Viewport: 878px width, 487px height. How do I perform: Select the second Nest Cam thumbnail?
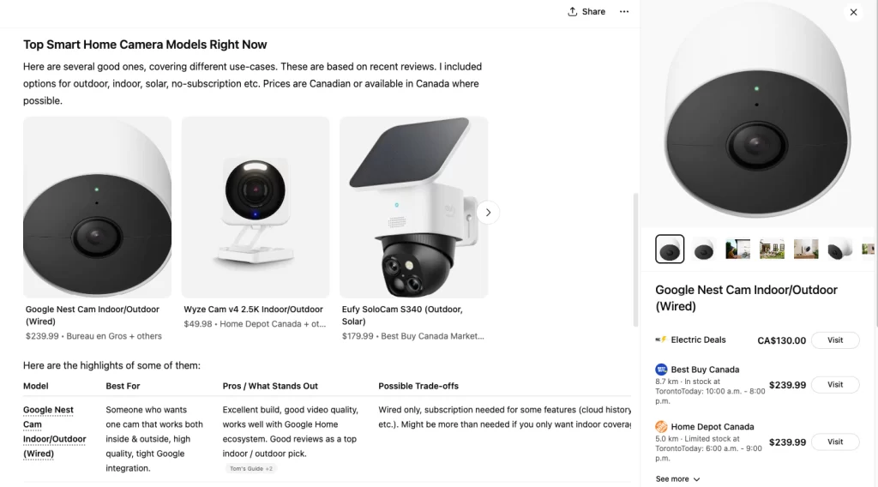[704, 250]
